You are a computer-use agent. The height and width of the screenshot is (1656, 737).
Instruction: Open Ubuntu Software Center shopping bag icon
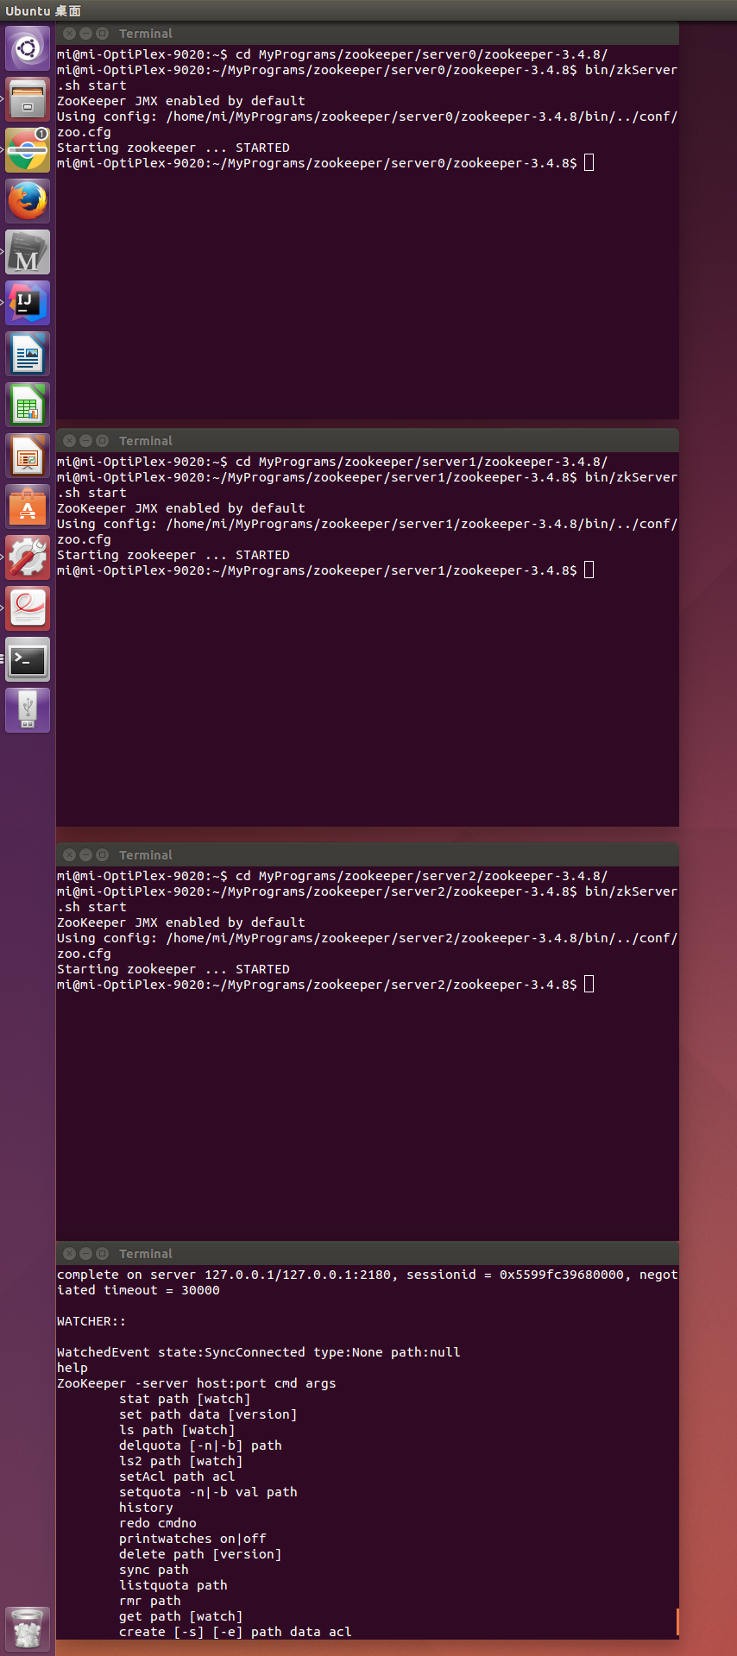[28, 507]
